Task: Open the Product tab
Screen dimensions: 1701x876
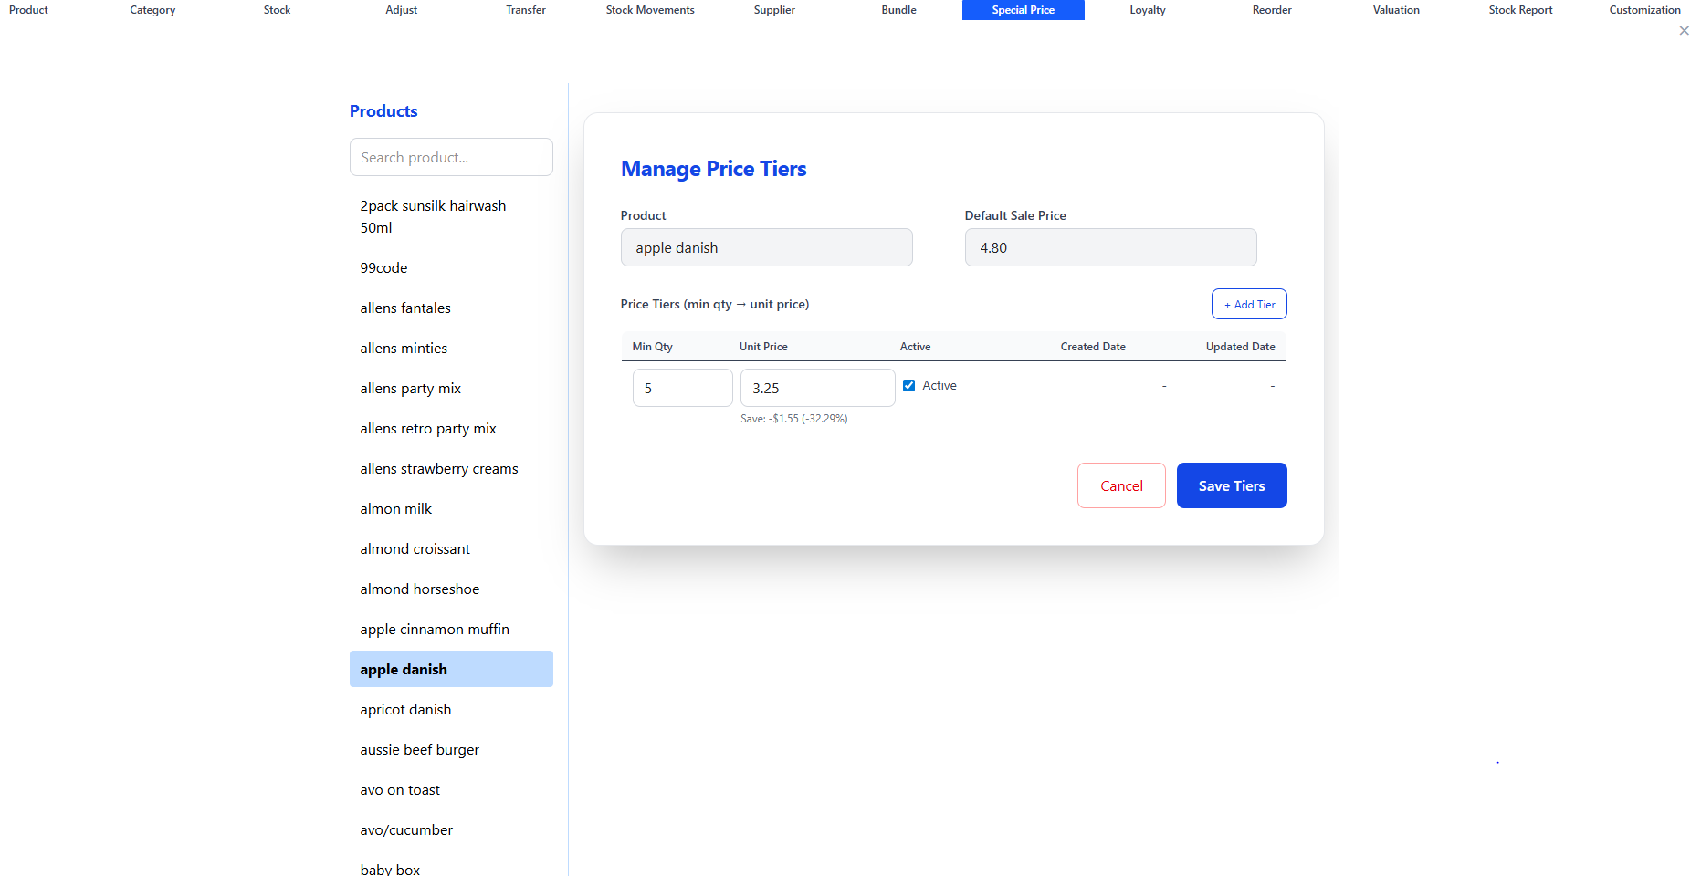Action: click(28, 10)
